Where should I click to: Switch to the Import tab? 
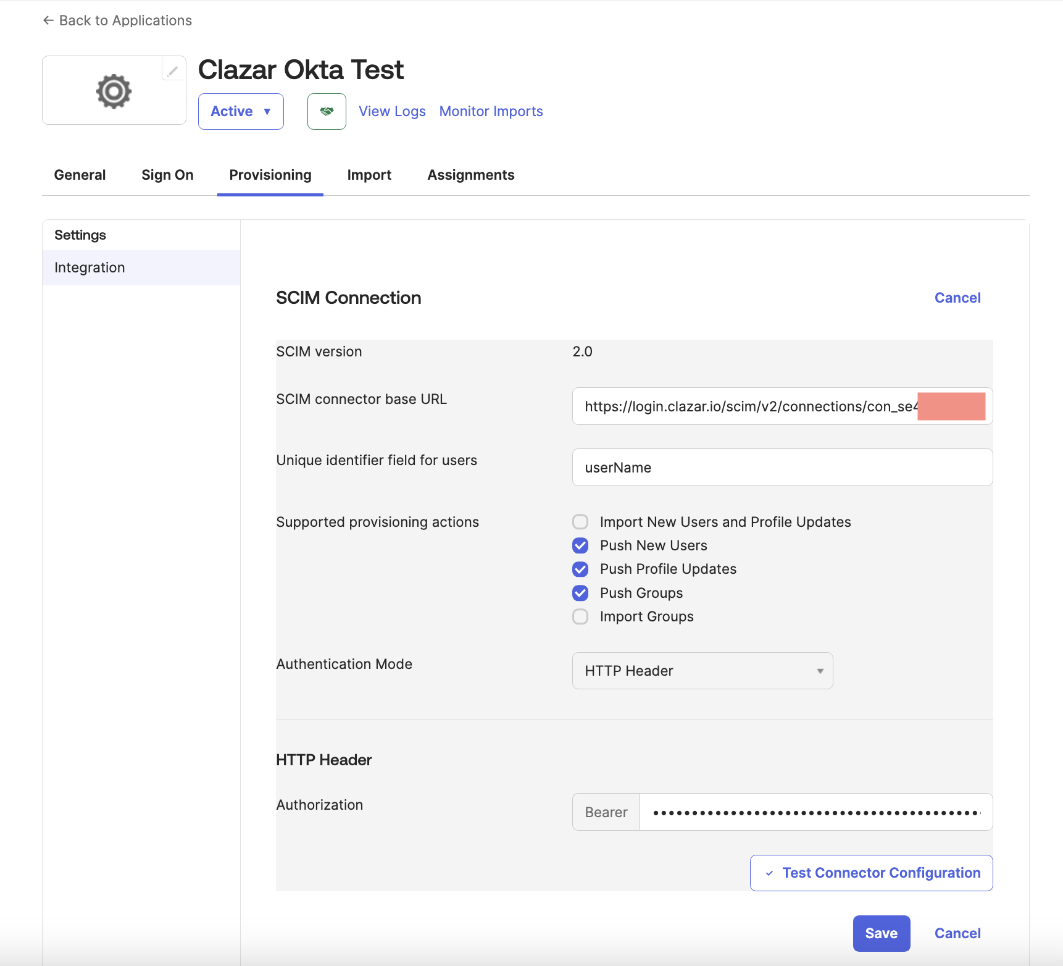tap(369, 175)
